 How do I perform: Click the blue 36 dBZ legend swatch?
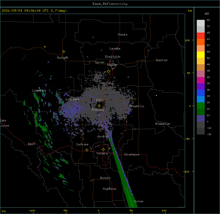(201, 93)
